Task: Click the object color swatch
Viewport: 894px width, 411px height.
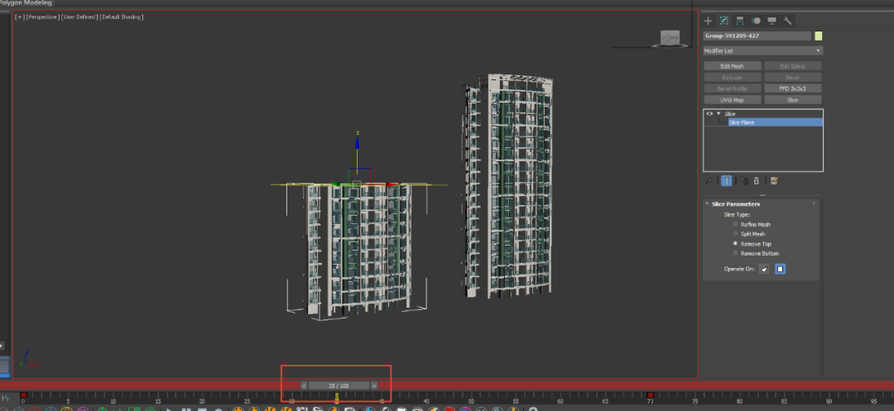Action: [x=819, y=36]
